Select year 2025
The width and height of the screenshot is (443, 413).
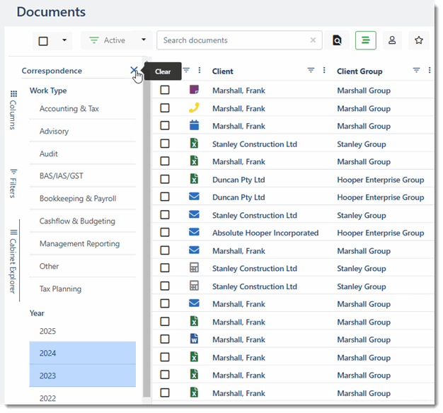[83, 331]
